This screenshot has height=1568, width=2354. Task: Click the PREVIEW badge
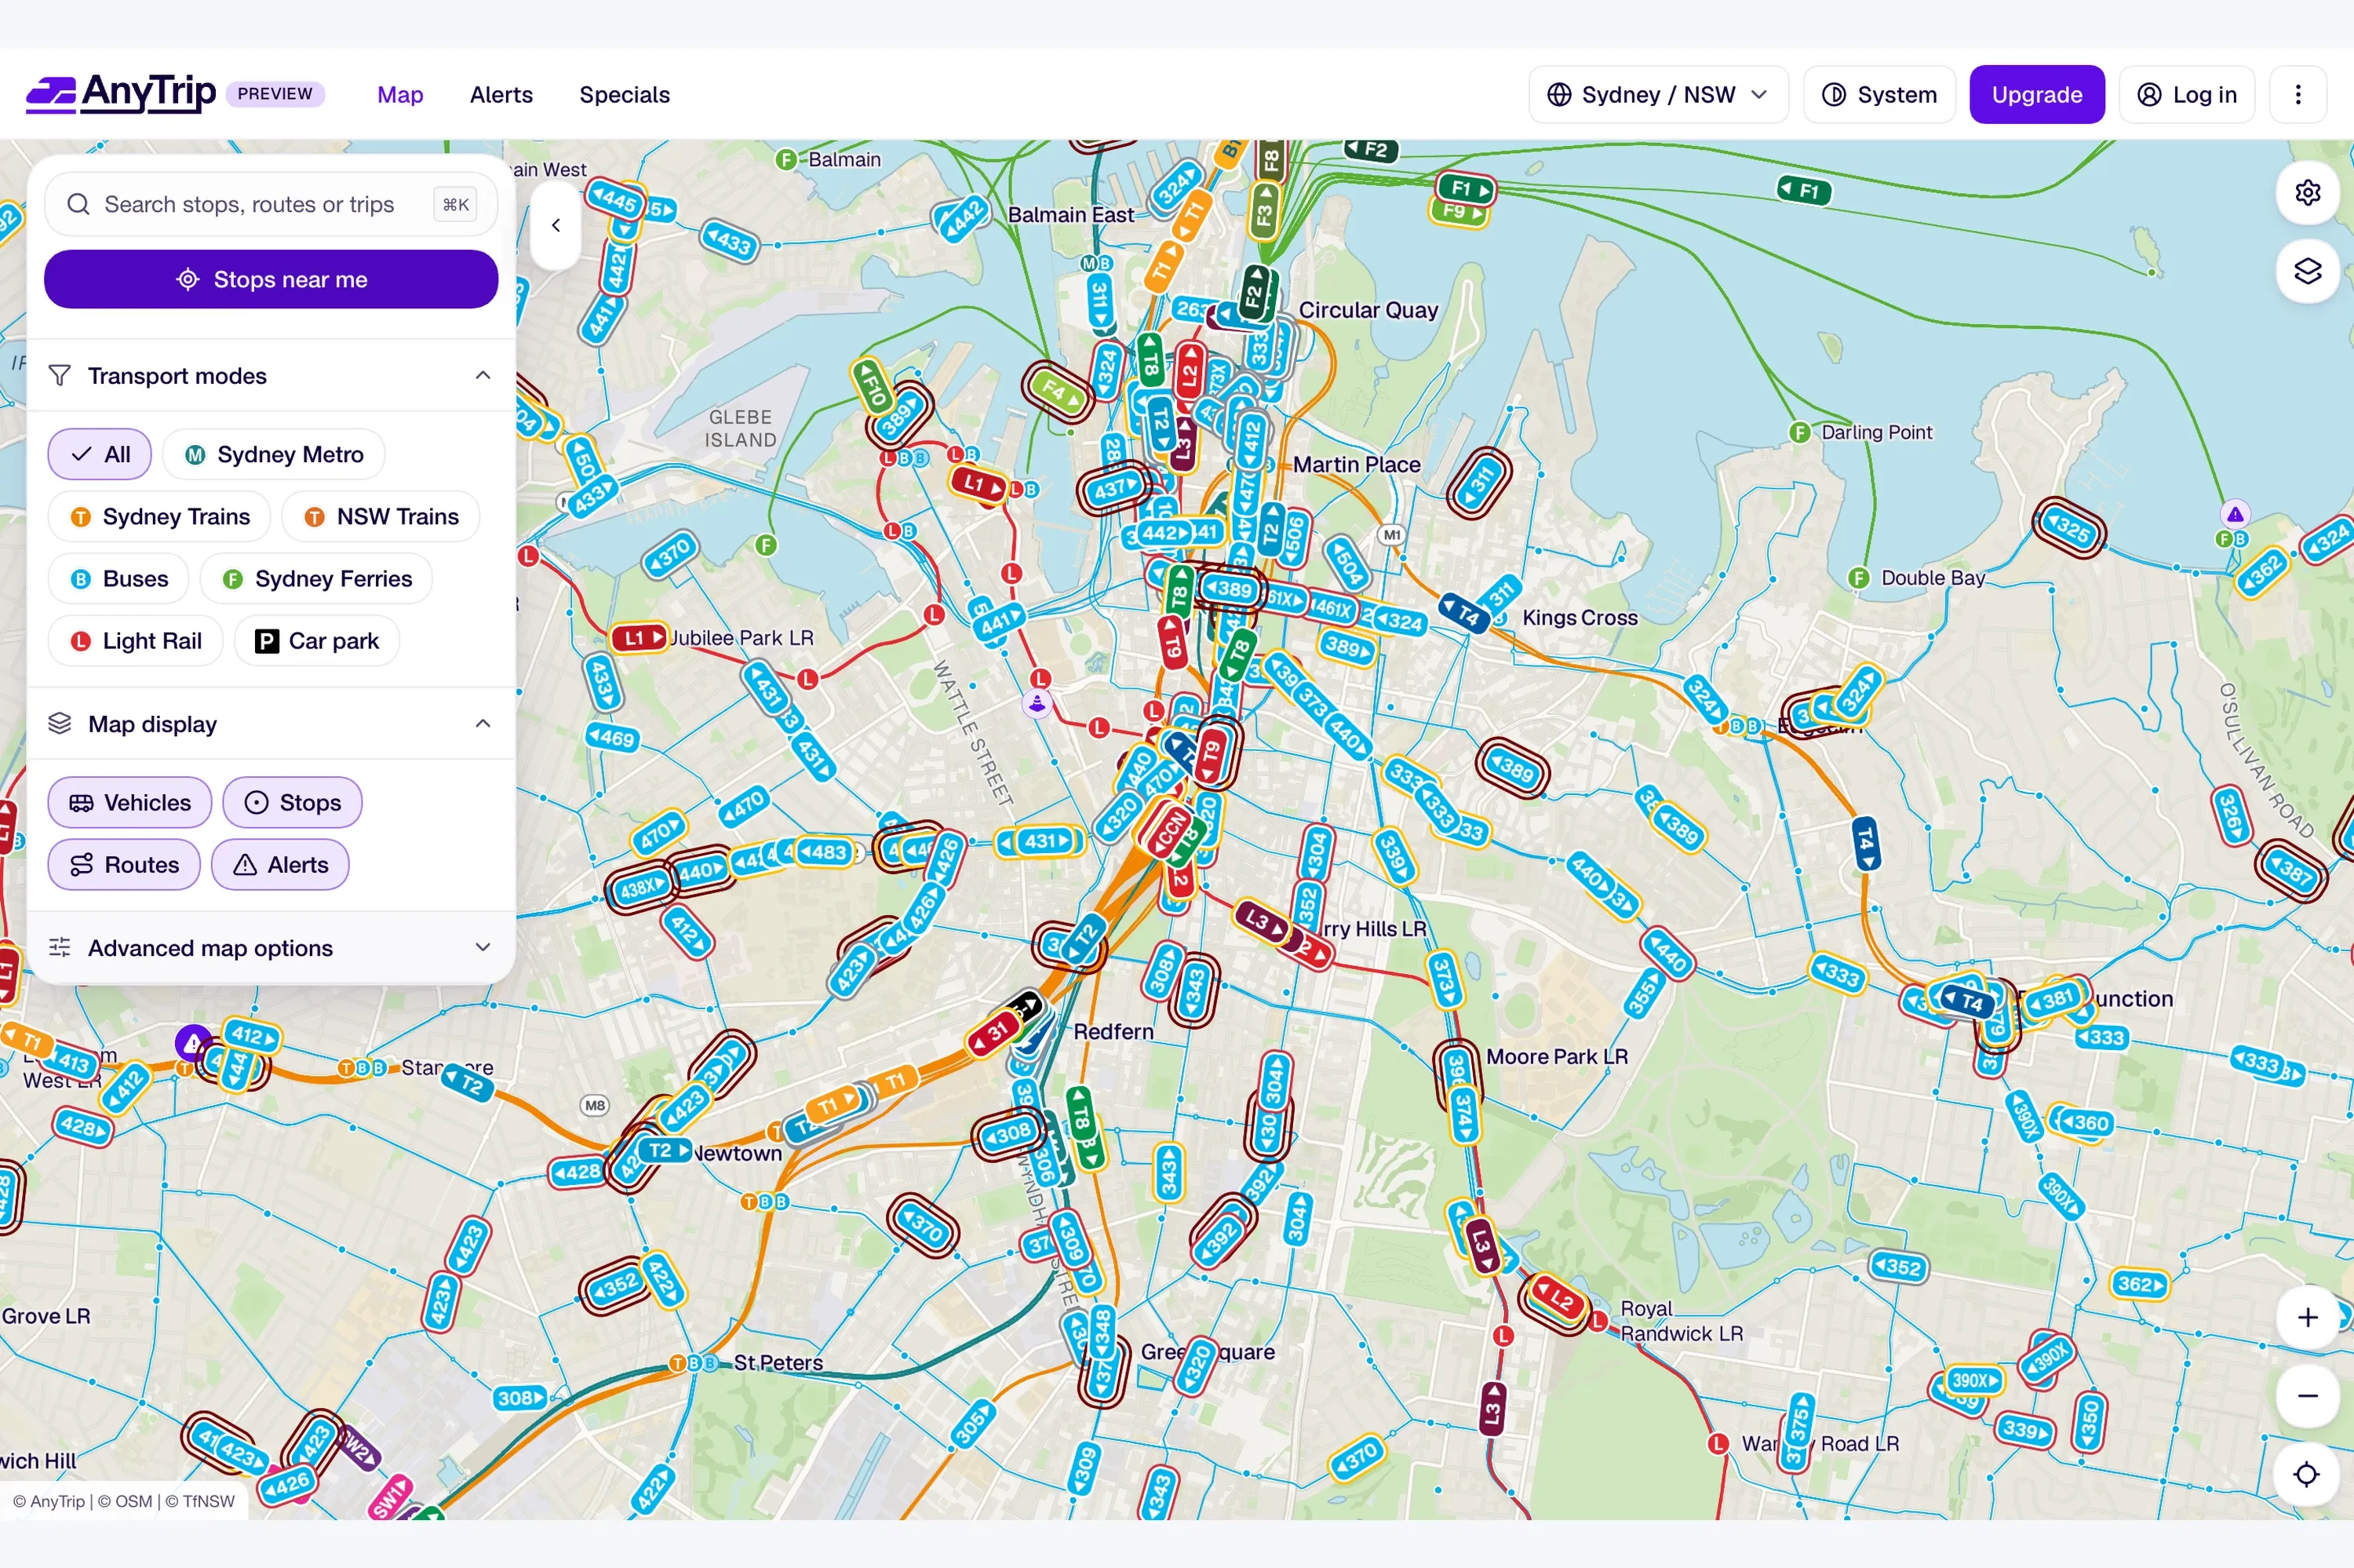[276, 94]
